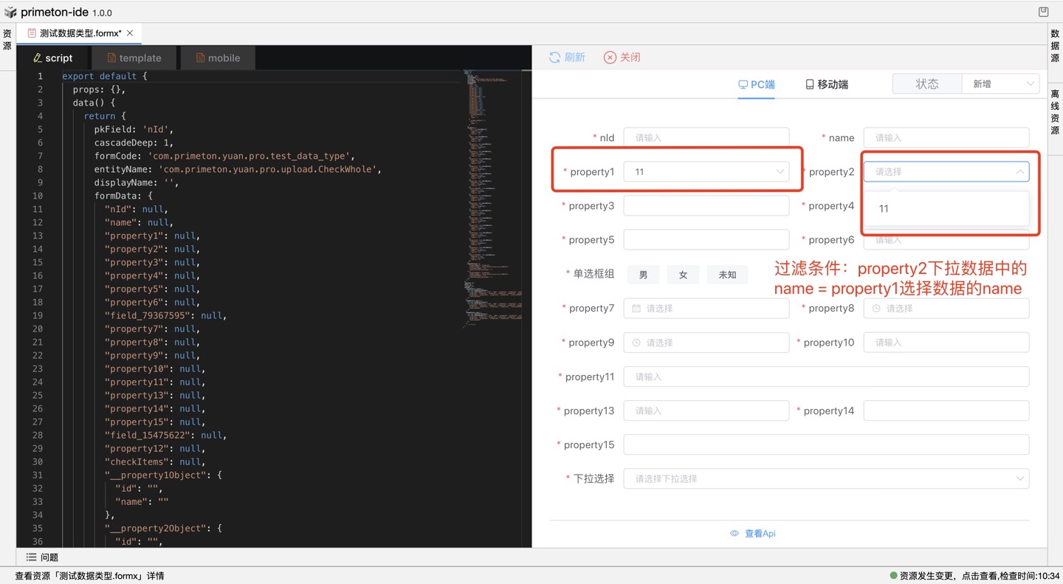Click the nId input field

tap(706, 138)
